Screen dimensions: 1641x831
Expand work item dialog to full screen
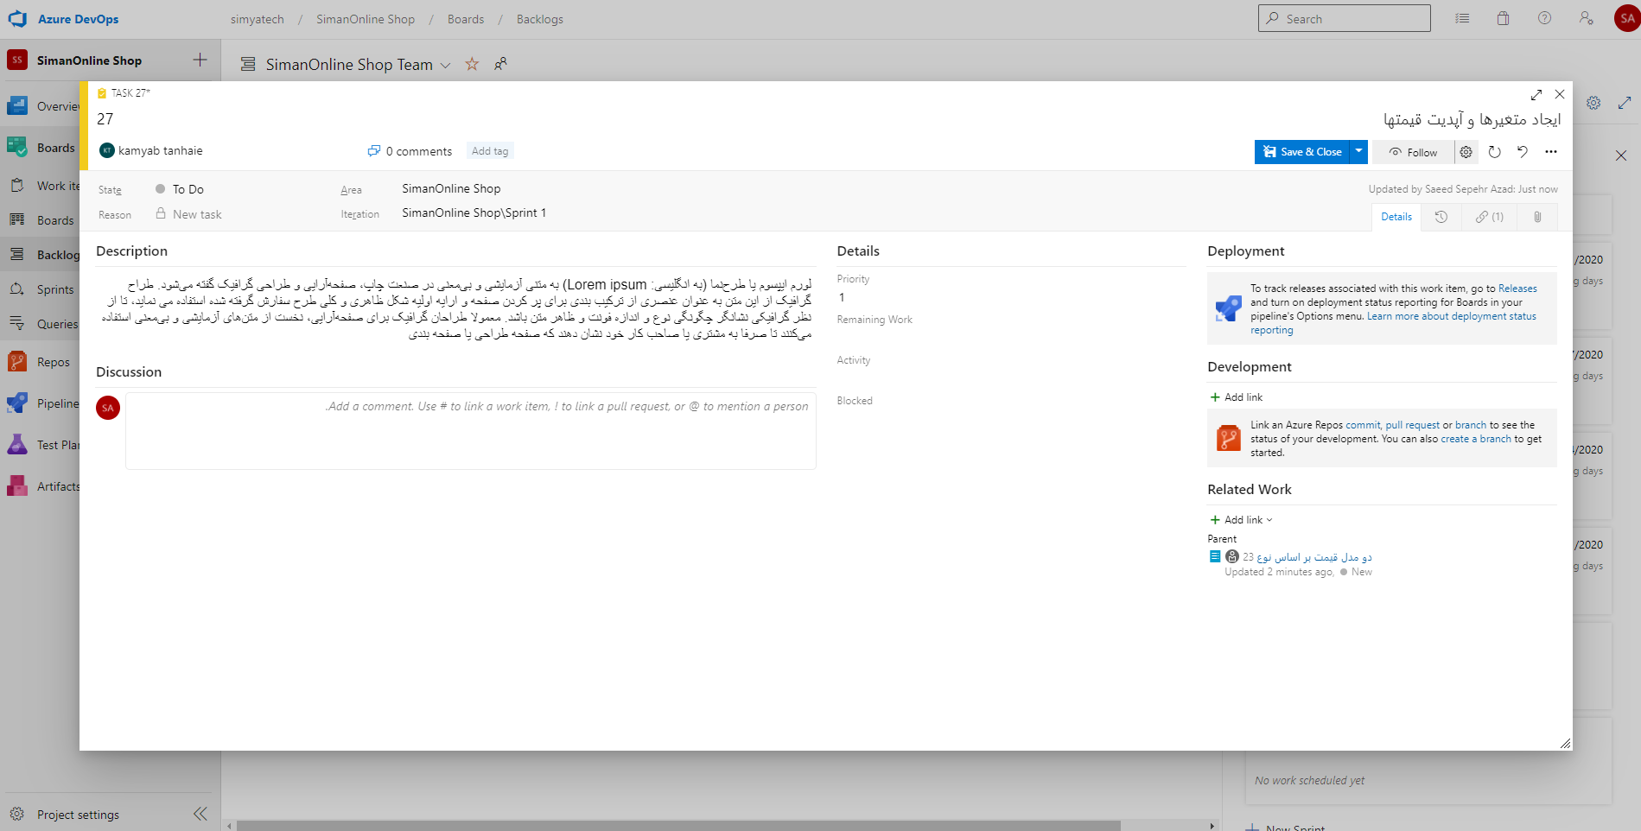click(1536, 94)
